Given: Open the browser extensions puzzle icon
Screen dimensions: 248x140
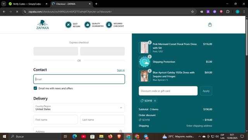Looking at the screenshot, I should pyautogui.click(x=228, y=12).
